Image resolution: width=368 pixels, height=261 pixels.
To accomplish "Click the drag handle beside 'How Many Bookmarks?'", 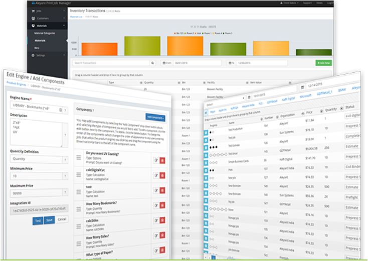I will click(x=79, y=209).
